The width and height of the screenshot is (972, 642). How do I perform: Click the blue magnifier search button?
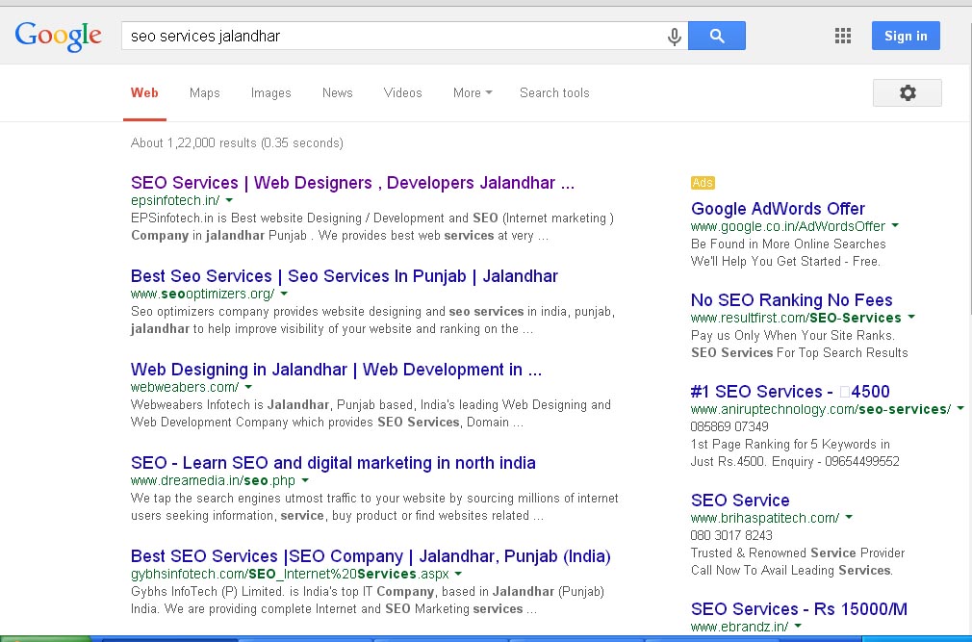point(717,36)
